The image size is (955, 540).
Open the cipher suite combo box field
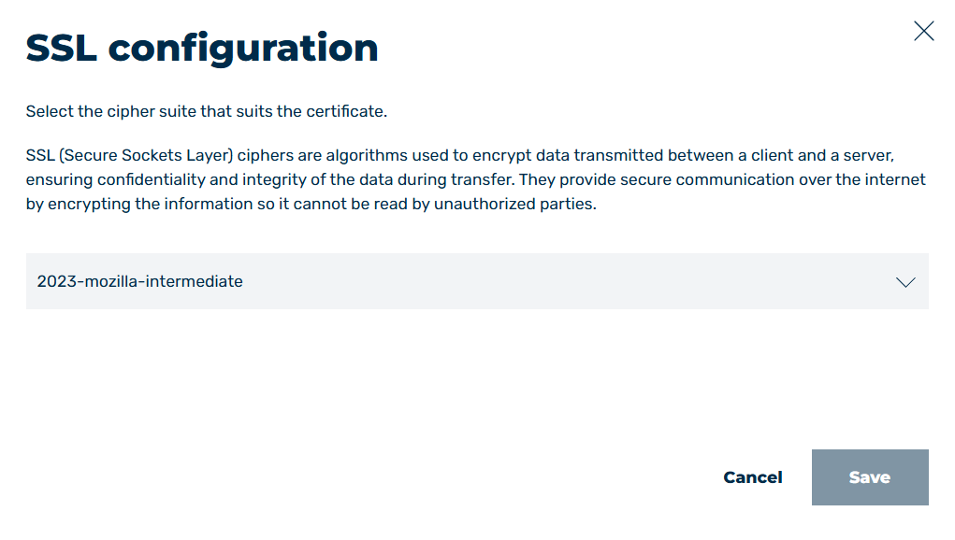tap(477, 281)
